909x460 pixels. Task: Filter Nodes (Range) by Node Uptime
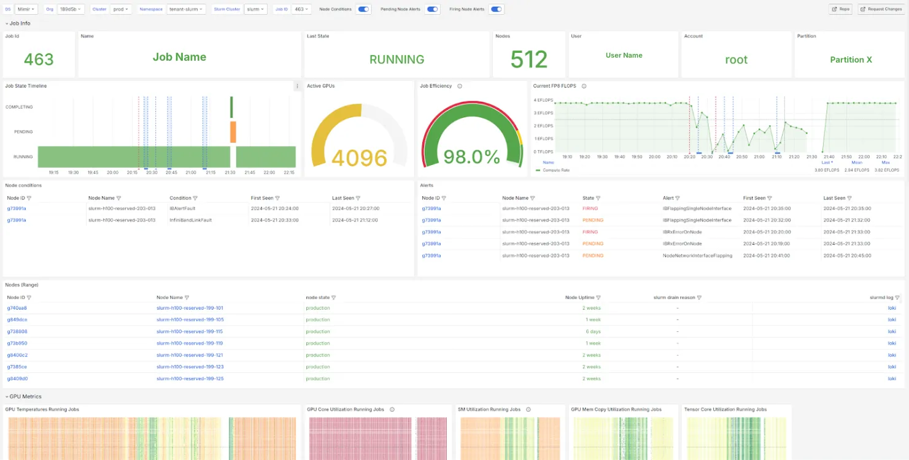(598, 297)
